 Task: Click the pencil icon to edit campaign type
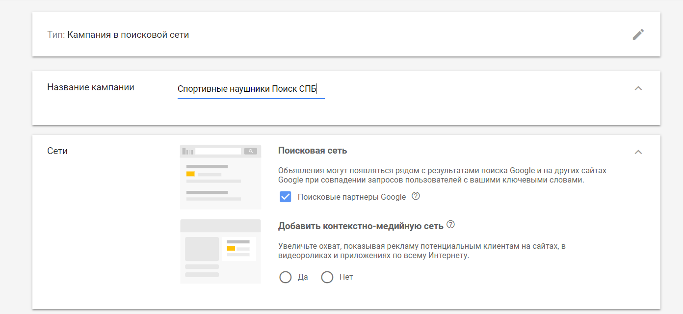tap(638, 34)
